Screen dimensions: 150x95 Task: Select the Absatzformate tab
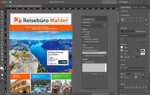(x=127, y=31)
